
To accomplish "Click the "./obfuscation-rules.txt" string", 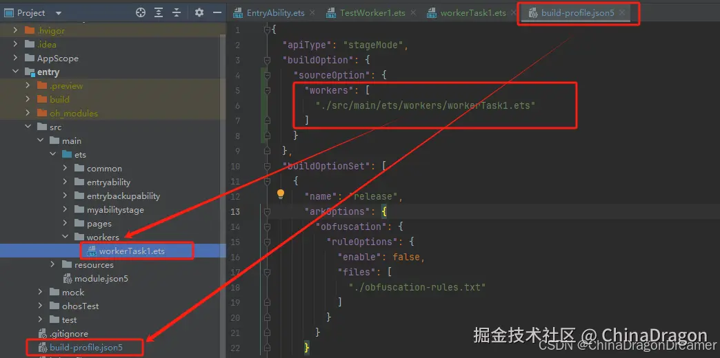I will [417, 287].
